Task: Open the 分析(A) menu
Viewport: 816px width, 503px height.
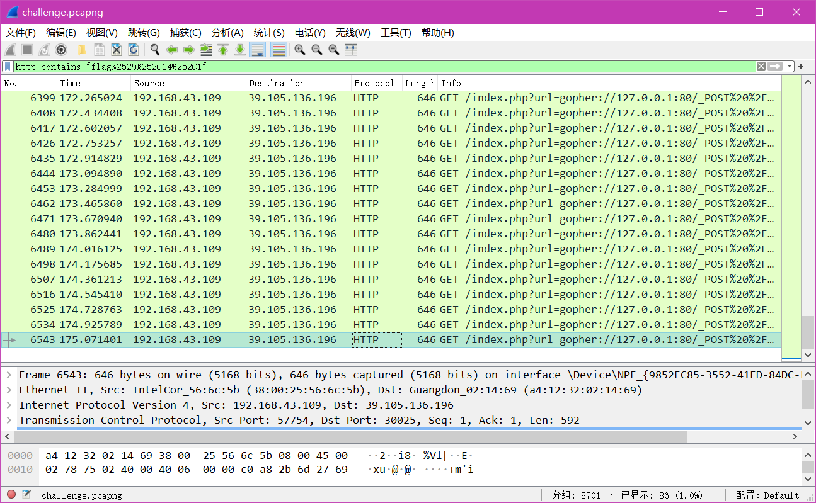Action: point(227,33)
